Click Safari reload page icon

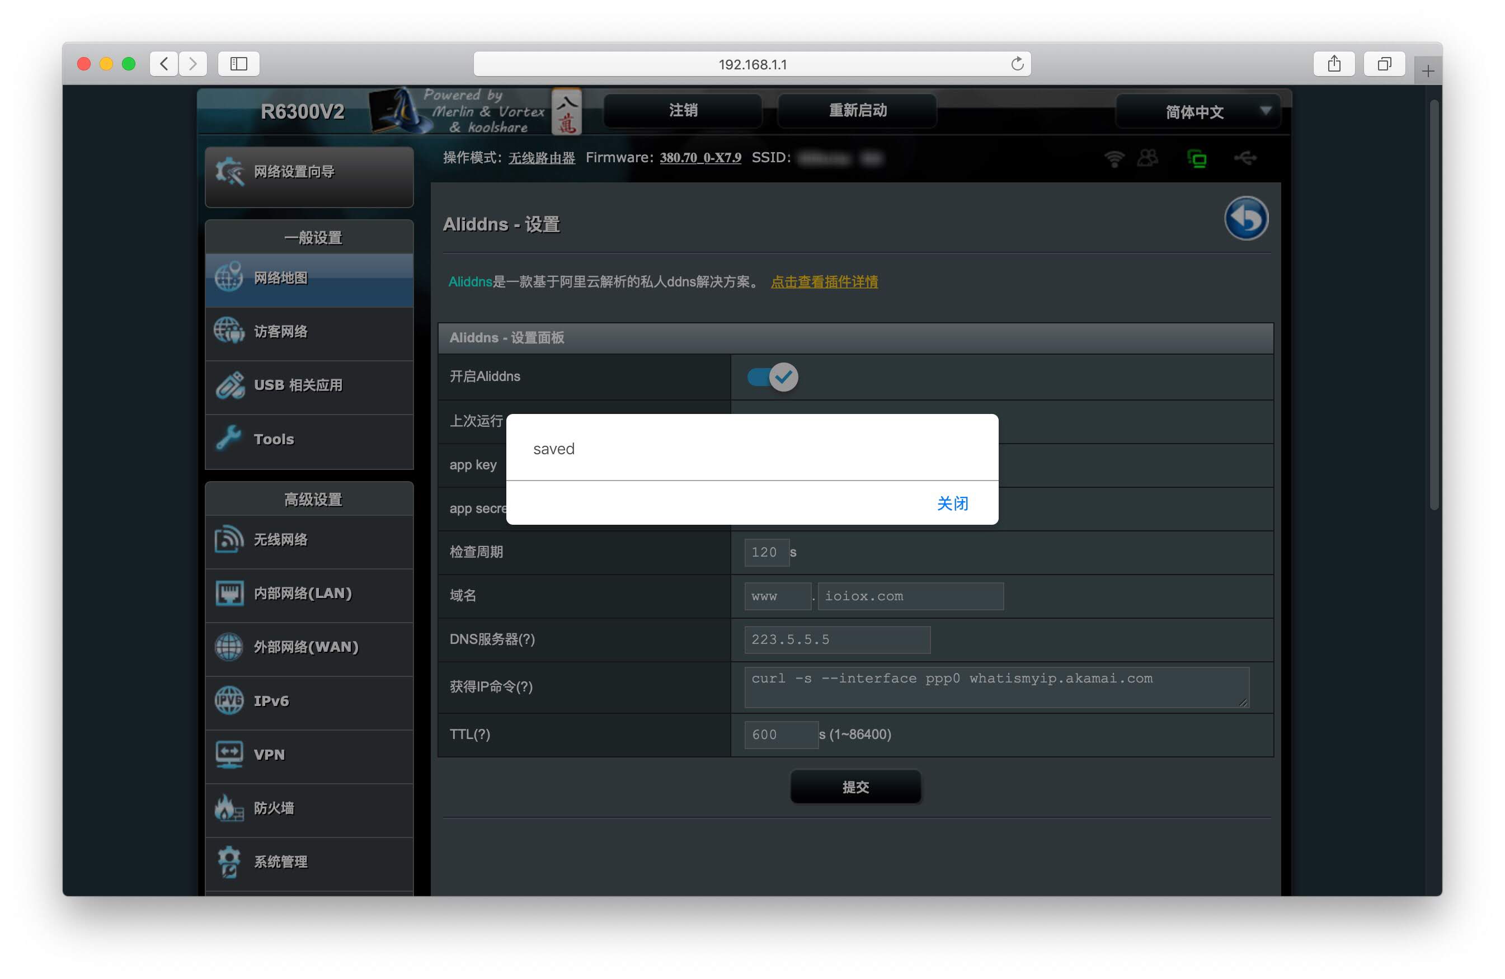[x=1017, y=64]
